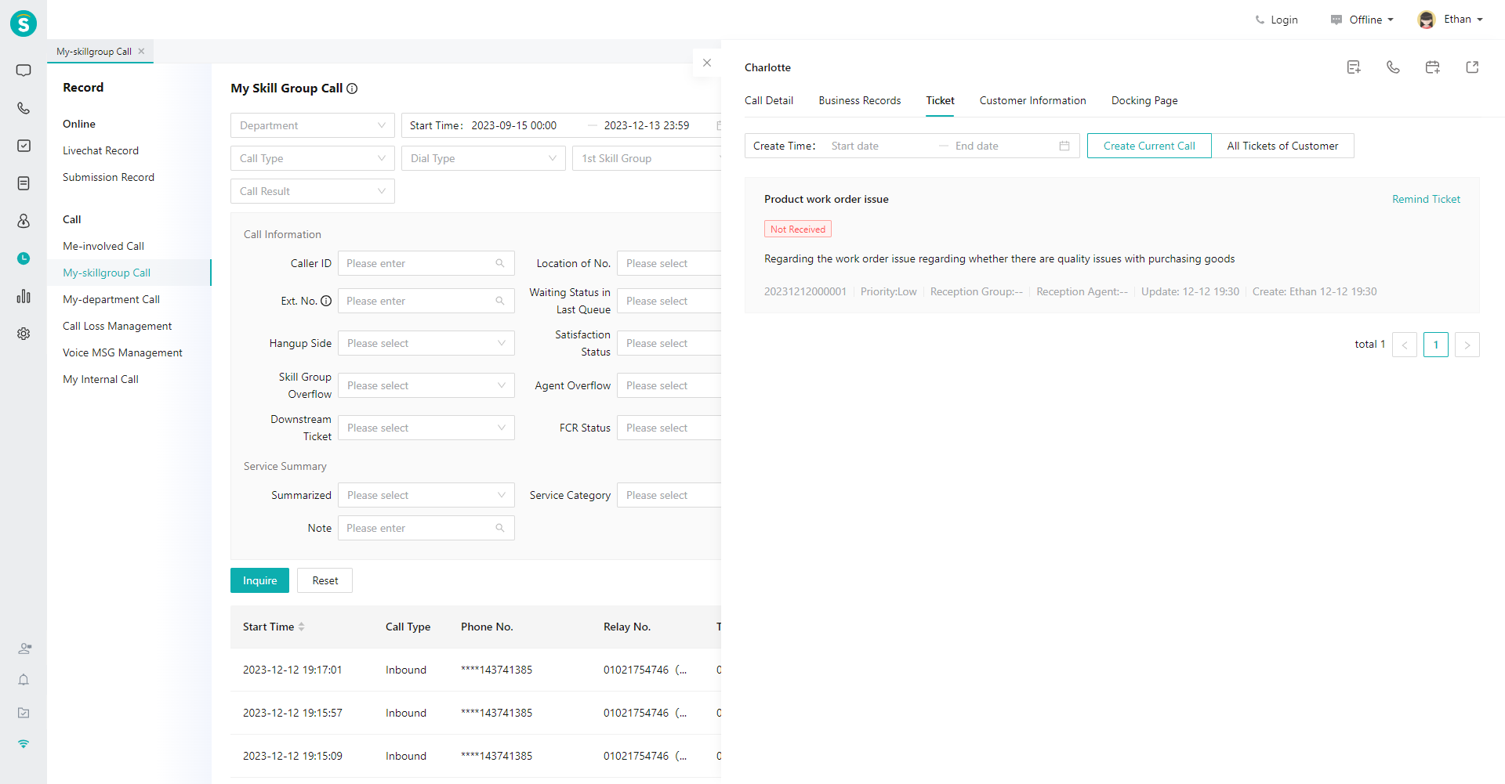Click the open in new window icon

tap(1472, 67)
